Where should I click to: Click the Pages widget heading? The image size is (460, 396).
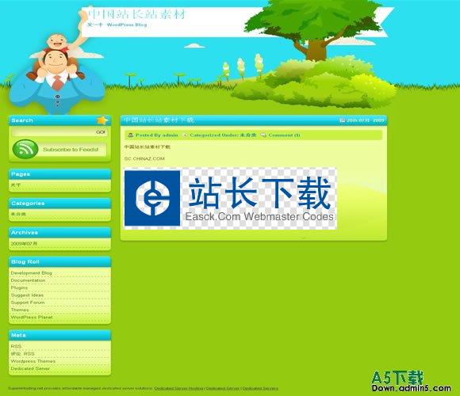(x=21, y=174)
